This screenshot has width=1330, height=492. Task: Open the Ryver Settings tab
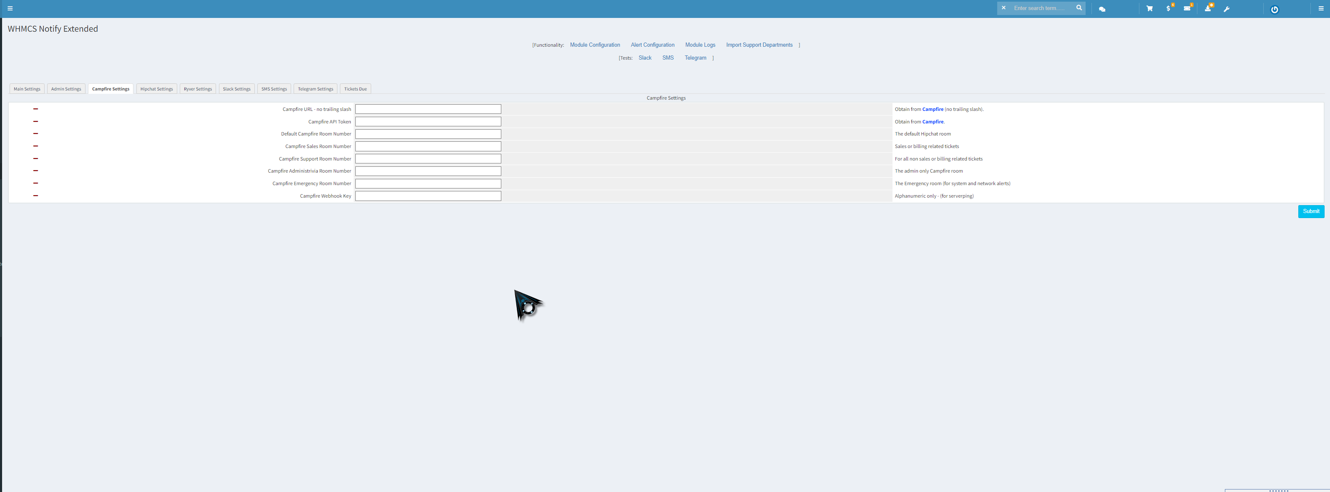[198, 89]
